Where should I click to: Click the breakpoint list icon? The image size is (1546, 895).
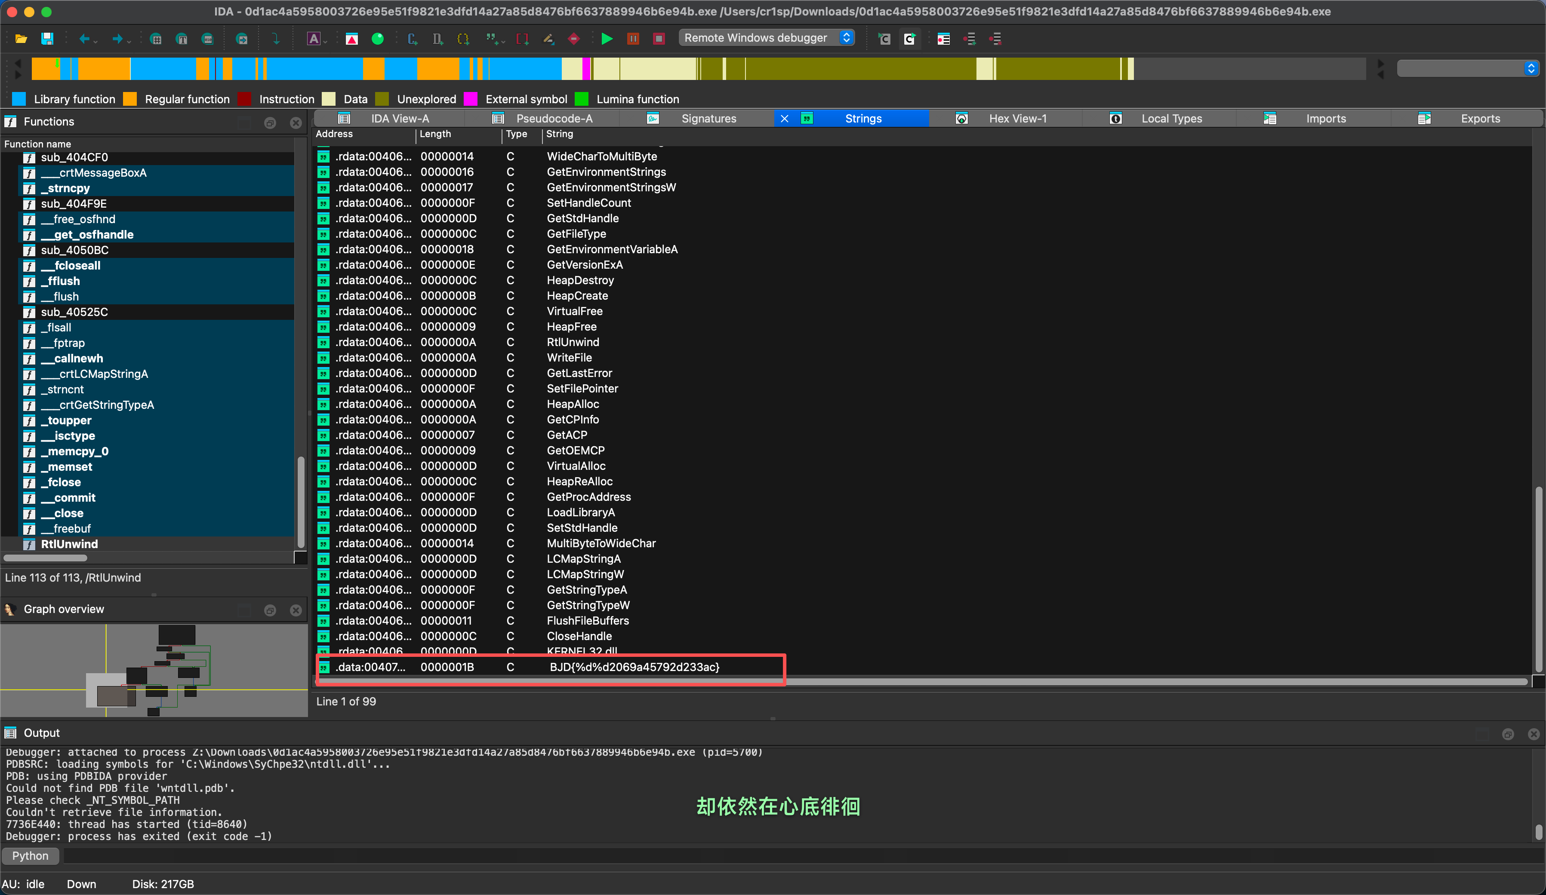coord(943,39)
